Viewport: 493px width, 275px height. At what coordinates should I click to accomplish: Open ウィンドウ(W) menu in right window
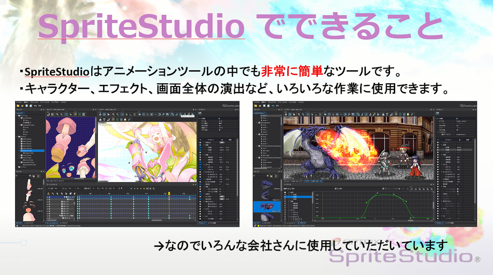coord(292,102)
